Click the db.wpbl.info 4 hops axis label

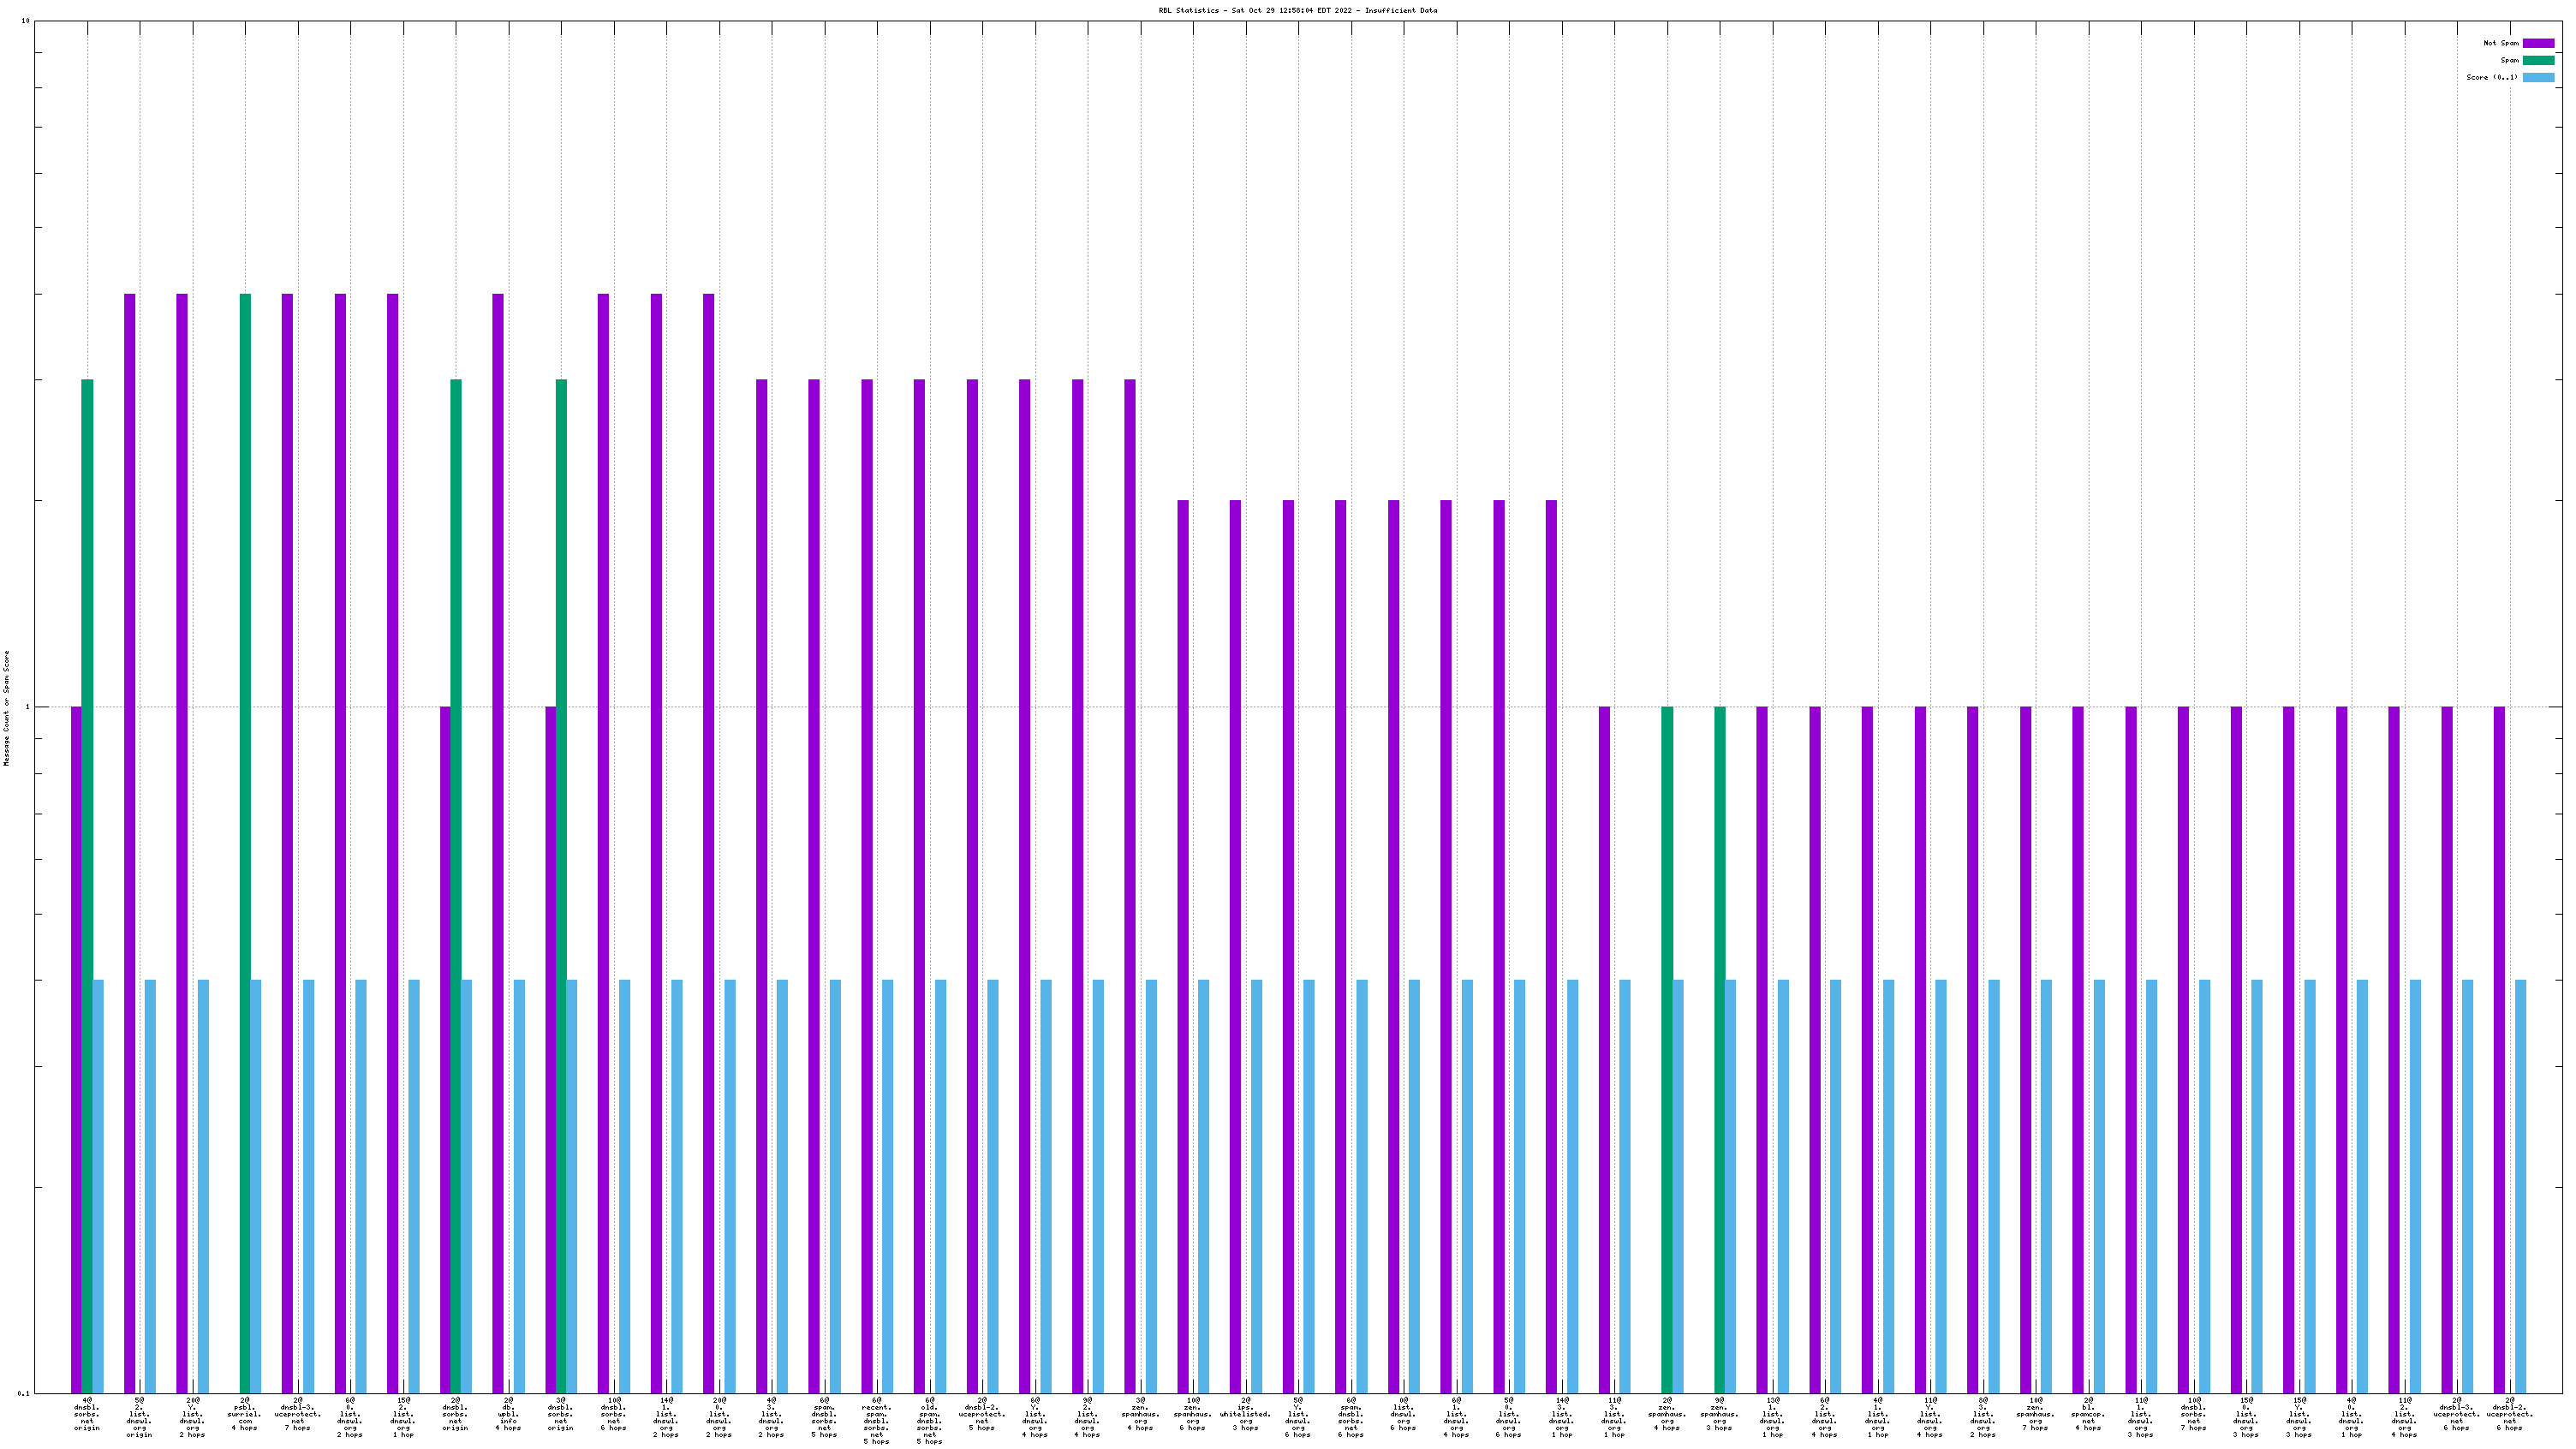508,1413
